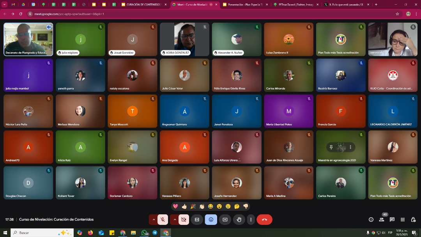Send the party popper reaction

pos(193,206)
